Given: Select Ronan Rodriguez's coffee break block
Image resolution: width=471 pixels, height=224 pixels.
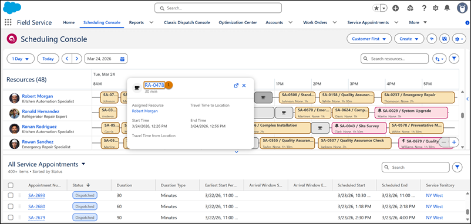Looking at the screenshot, I should (320, 128).
